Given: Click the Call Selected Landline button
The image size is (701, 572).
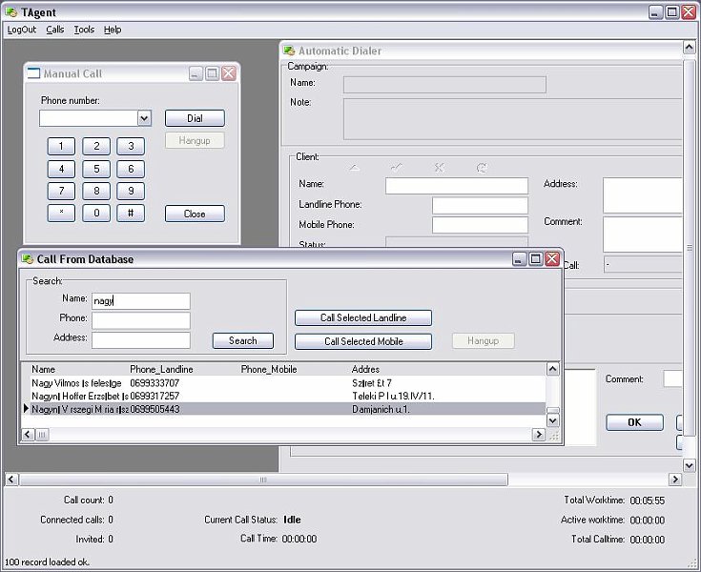Looking at the screenshot, I should pos(363,317).
